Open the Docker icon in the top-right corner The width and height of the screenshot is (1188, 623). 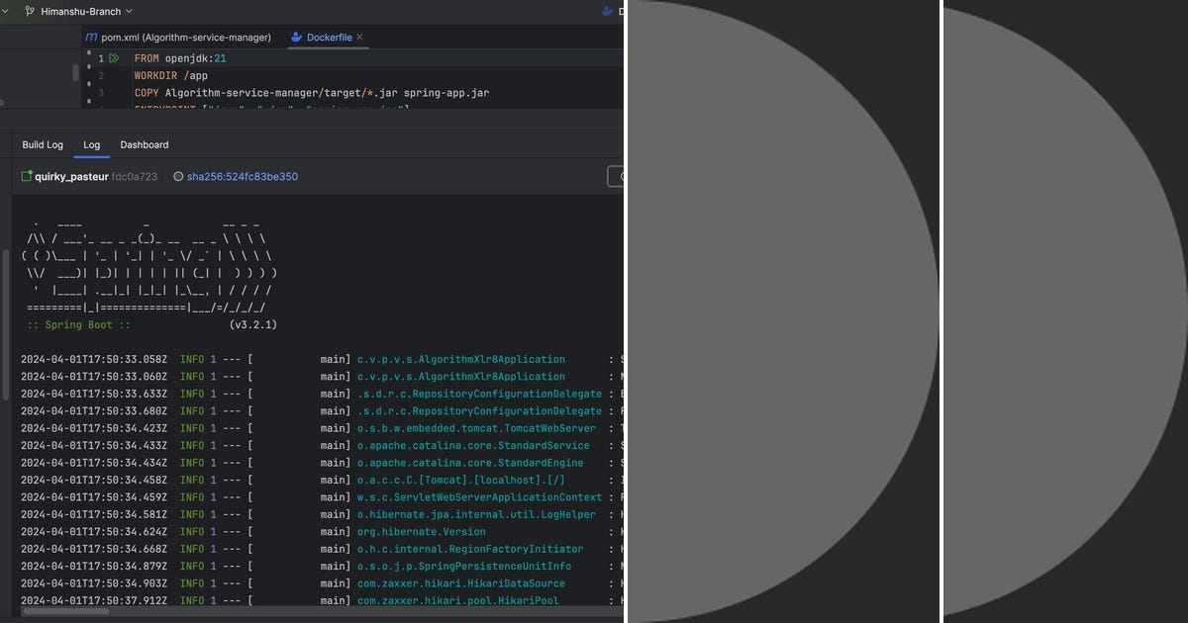pyautogui.click(x=605, y=11)
